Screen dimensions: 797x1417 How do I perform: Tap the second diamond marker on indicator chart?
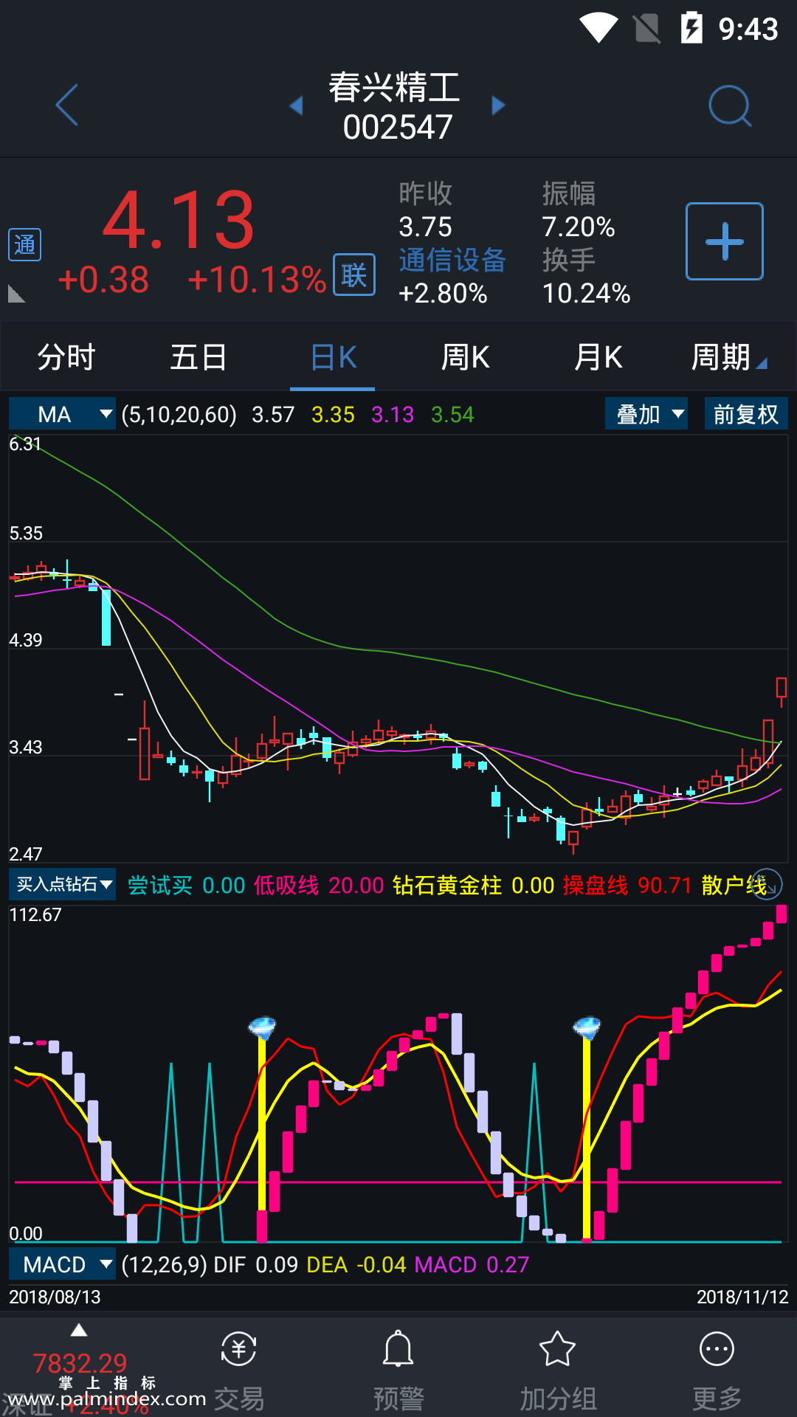point(587,1027)
